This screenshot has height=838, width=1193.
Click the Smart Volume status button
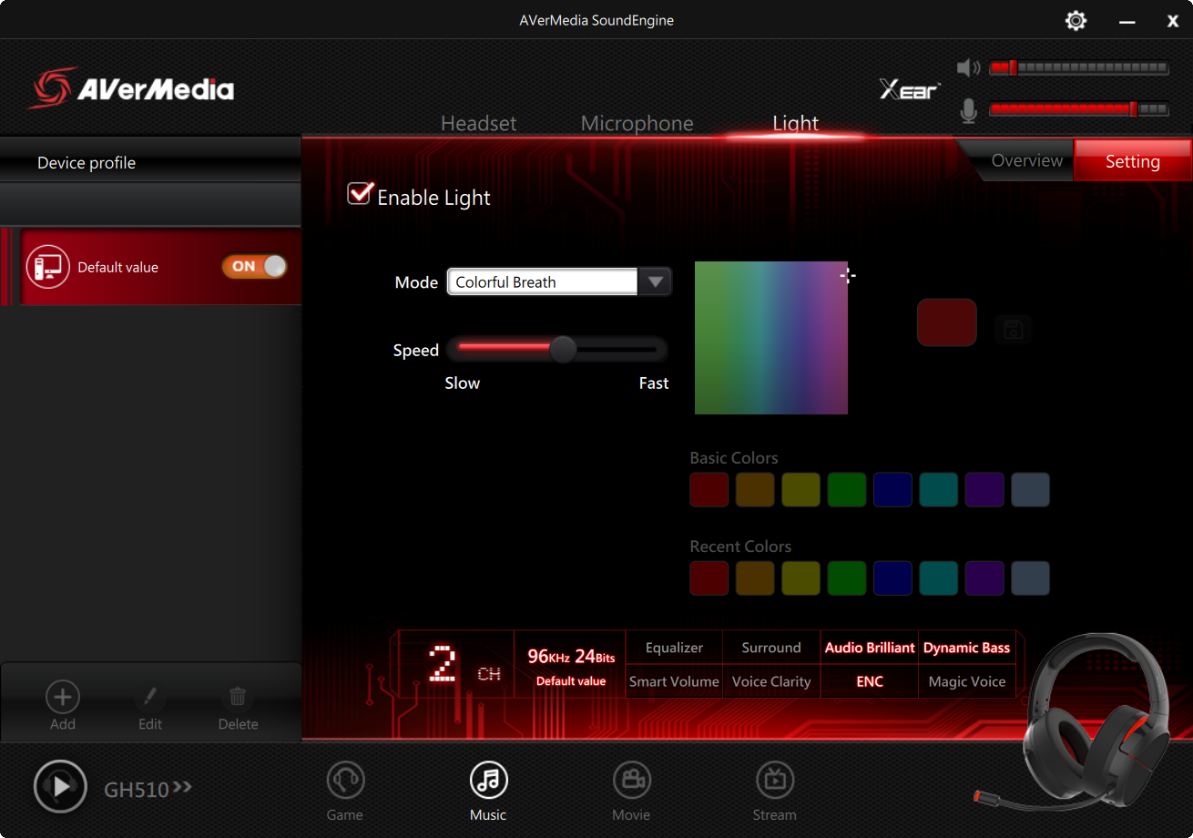674,681
